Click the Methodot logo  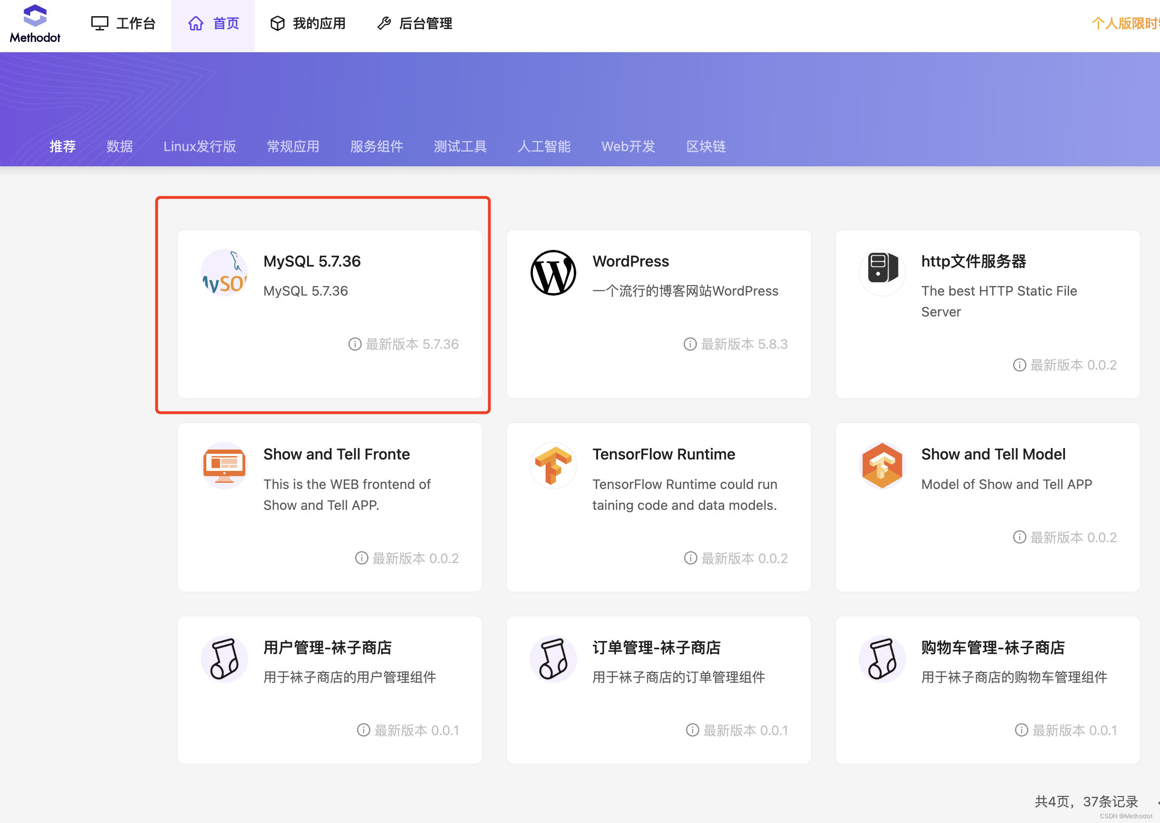(x=35, y=24)
